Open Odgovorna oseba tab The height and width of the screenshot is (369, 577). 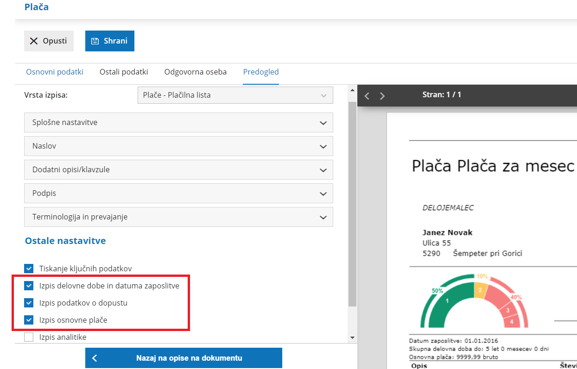(196, 72)
